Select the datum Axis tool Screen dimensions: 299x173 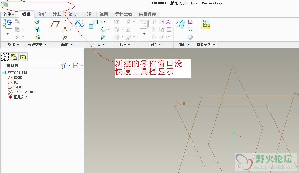click(x=65, y=22)
